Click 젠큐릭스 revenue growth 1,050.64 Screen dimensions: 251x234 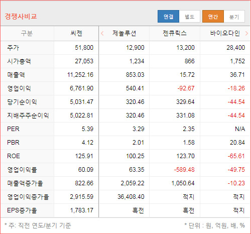pos(183,183)
